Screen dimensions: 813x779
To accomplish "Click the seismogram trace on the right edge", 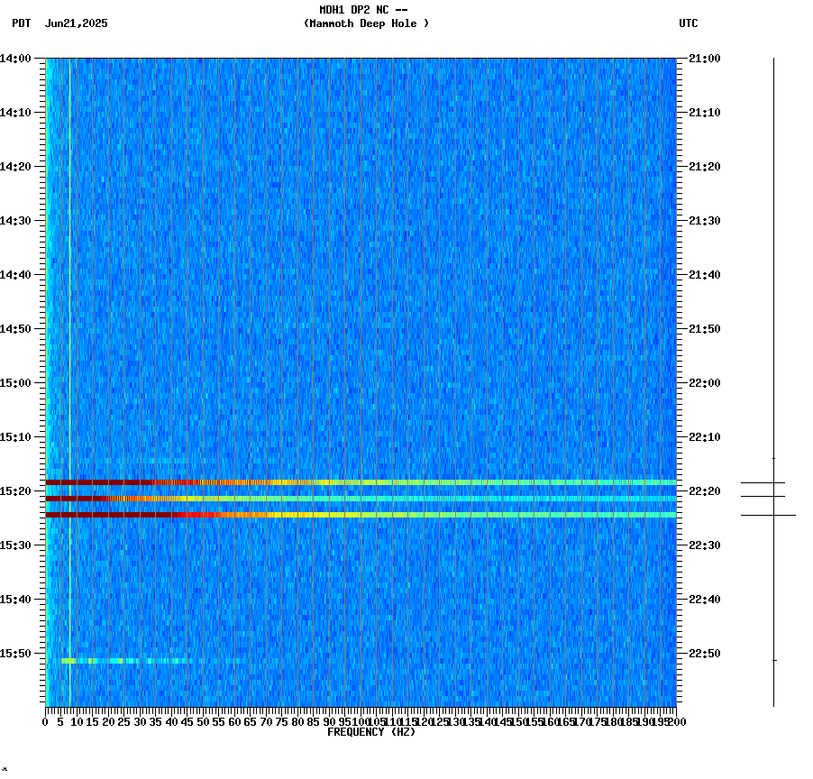I will 772,361.
